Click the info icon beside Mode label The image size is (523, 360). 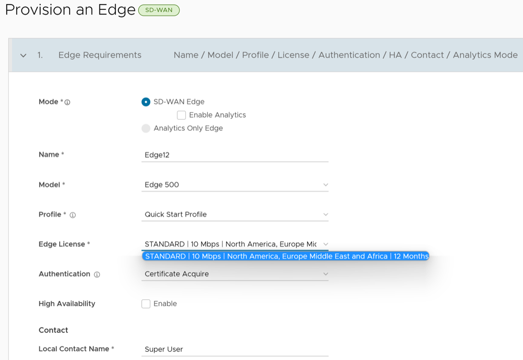pyautogui.click(x=67, y=103)
